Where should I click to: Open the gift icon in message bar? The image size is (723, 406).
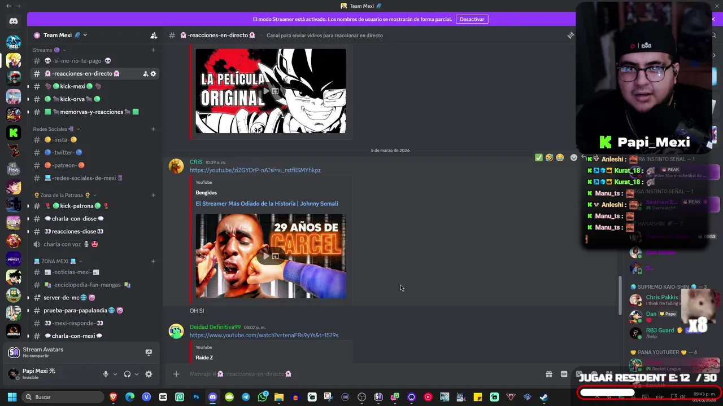548,374
